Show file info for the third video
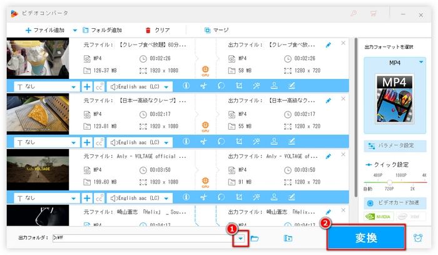The image size is (438, 255). point(185,198)
